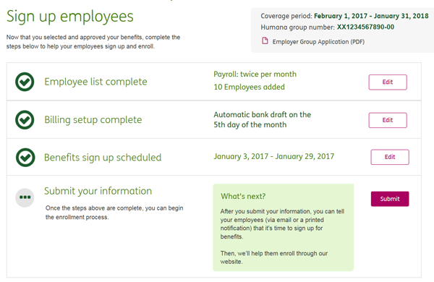Select the Billing setup complete heading
434x282 pixels.
pyautogui.click(x=93, y=119)
